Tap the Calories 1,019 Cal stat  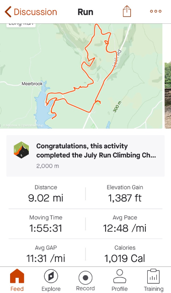pos(125,254)
